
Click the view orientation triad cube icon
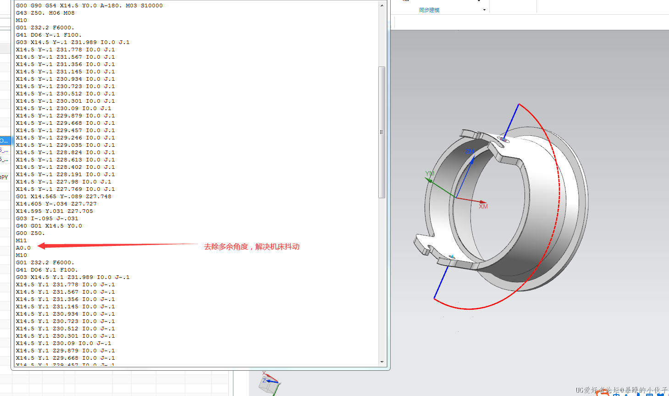pyautogui.click(x=270, y=384)
